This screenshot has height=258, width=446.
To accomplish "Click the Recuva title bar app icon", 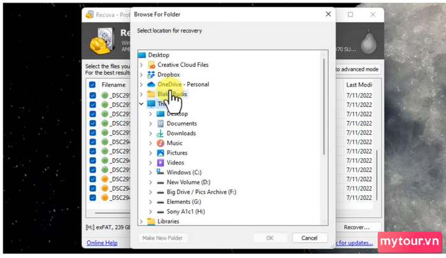I will (x=90, y=15).
